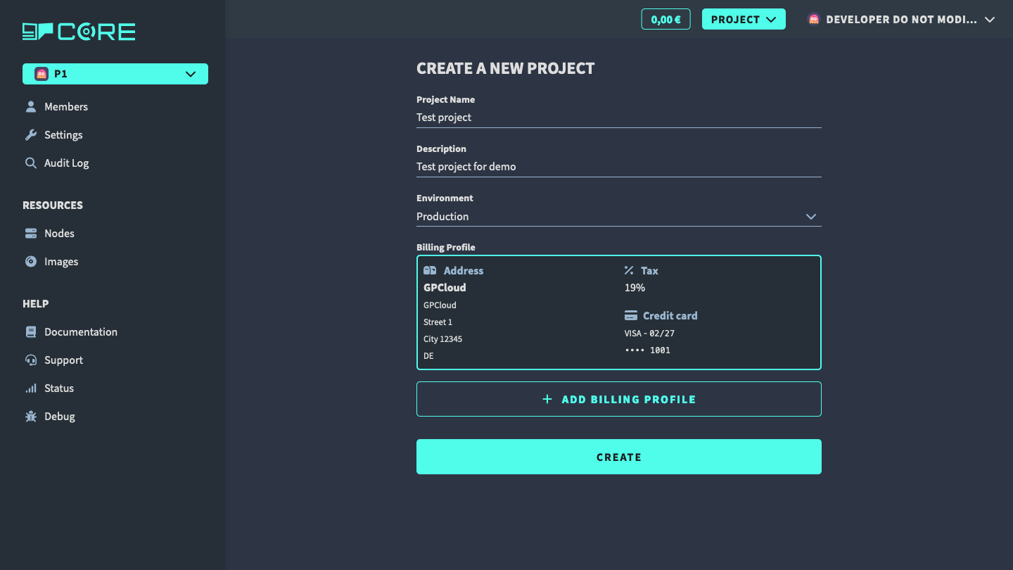
Task: Click the RESOURCES section heading
Action: tap(53, 205)
